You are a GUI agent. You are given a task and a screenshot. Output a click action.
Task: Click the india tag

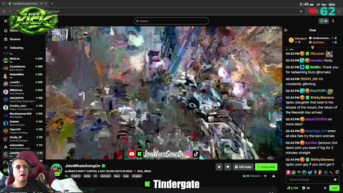pos(87,176)
